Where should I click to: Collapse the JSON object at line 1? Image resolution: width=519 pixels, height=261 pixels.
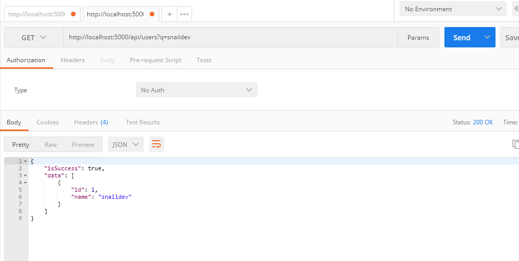coord(26,161)
